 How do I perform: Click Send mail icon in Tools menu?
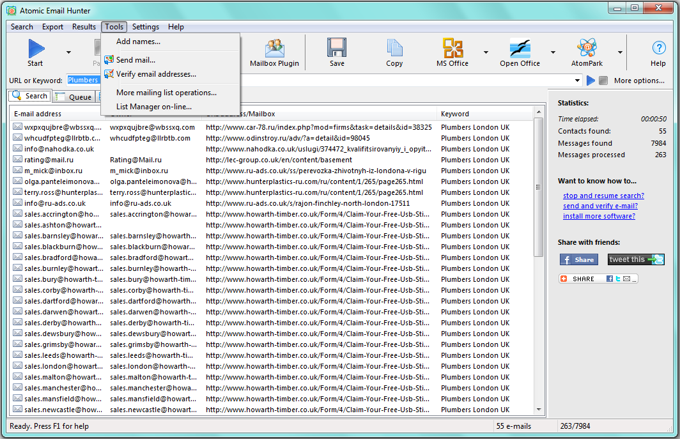109,60
